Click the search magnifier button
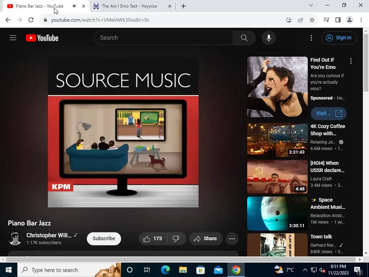The height and width of the screenshot is (277, 369). pos(244,38)
